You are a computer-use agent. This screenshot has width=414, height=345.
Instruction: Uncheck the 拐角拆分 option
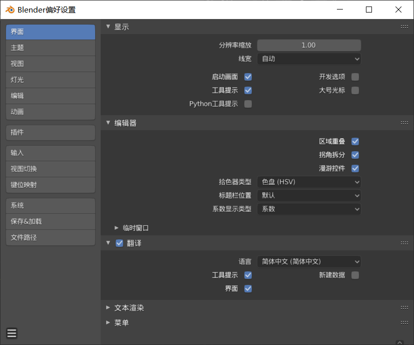tap(355, 155)
